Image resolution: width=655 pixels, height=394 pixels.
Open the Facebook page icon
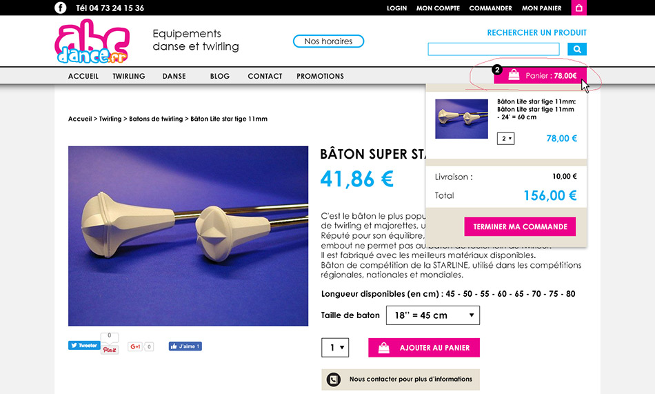pyautogui.click(x=60, y=8)
